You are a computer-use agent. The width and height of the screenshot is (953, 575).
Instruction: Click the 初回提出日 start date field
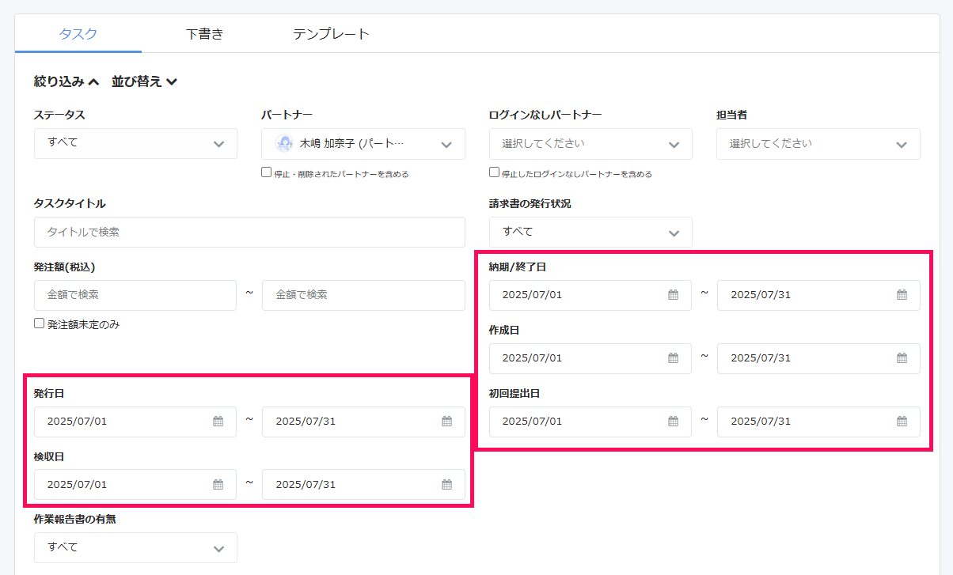tap(590, 422)
